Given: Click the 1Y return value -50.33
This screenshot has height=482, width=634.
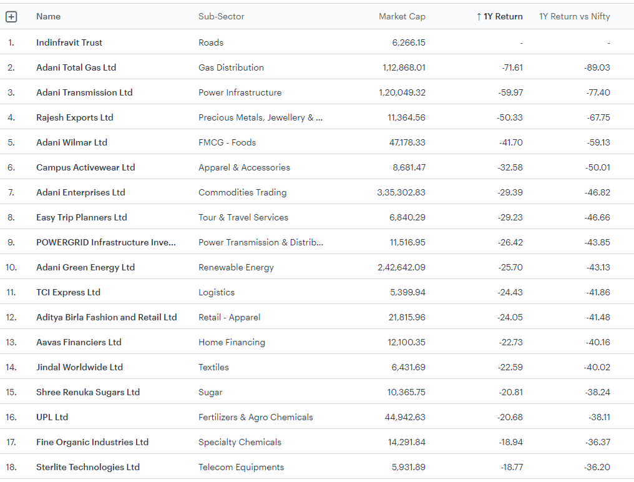Looking at the screenshot, I should coord(510,117).
